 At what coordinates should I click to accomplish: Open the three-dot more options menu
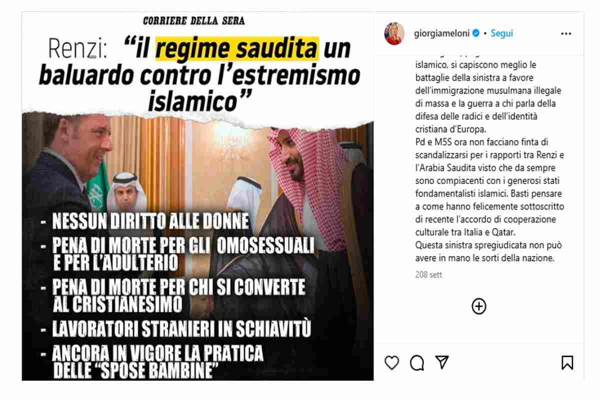coord(566,33)
